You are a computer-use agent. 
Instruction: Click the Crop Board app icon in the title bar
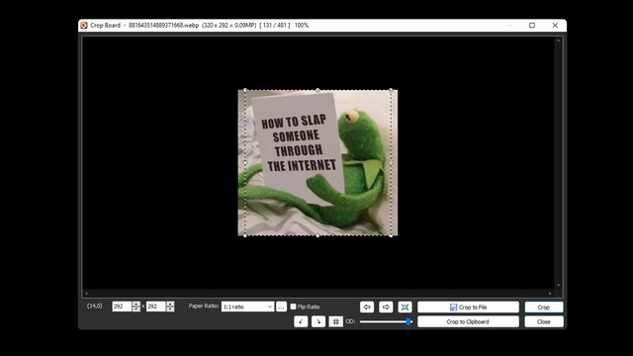coord(84,25)
